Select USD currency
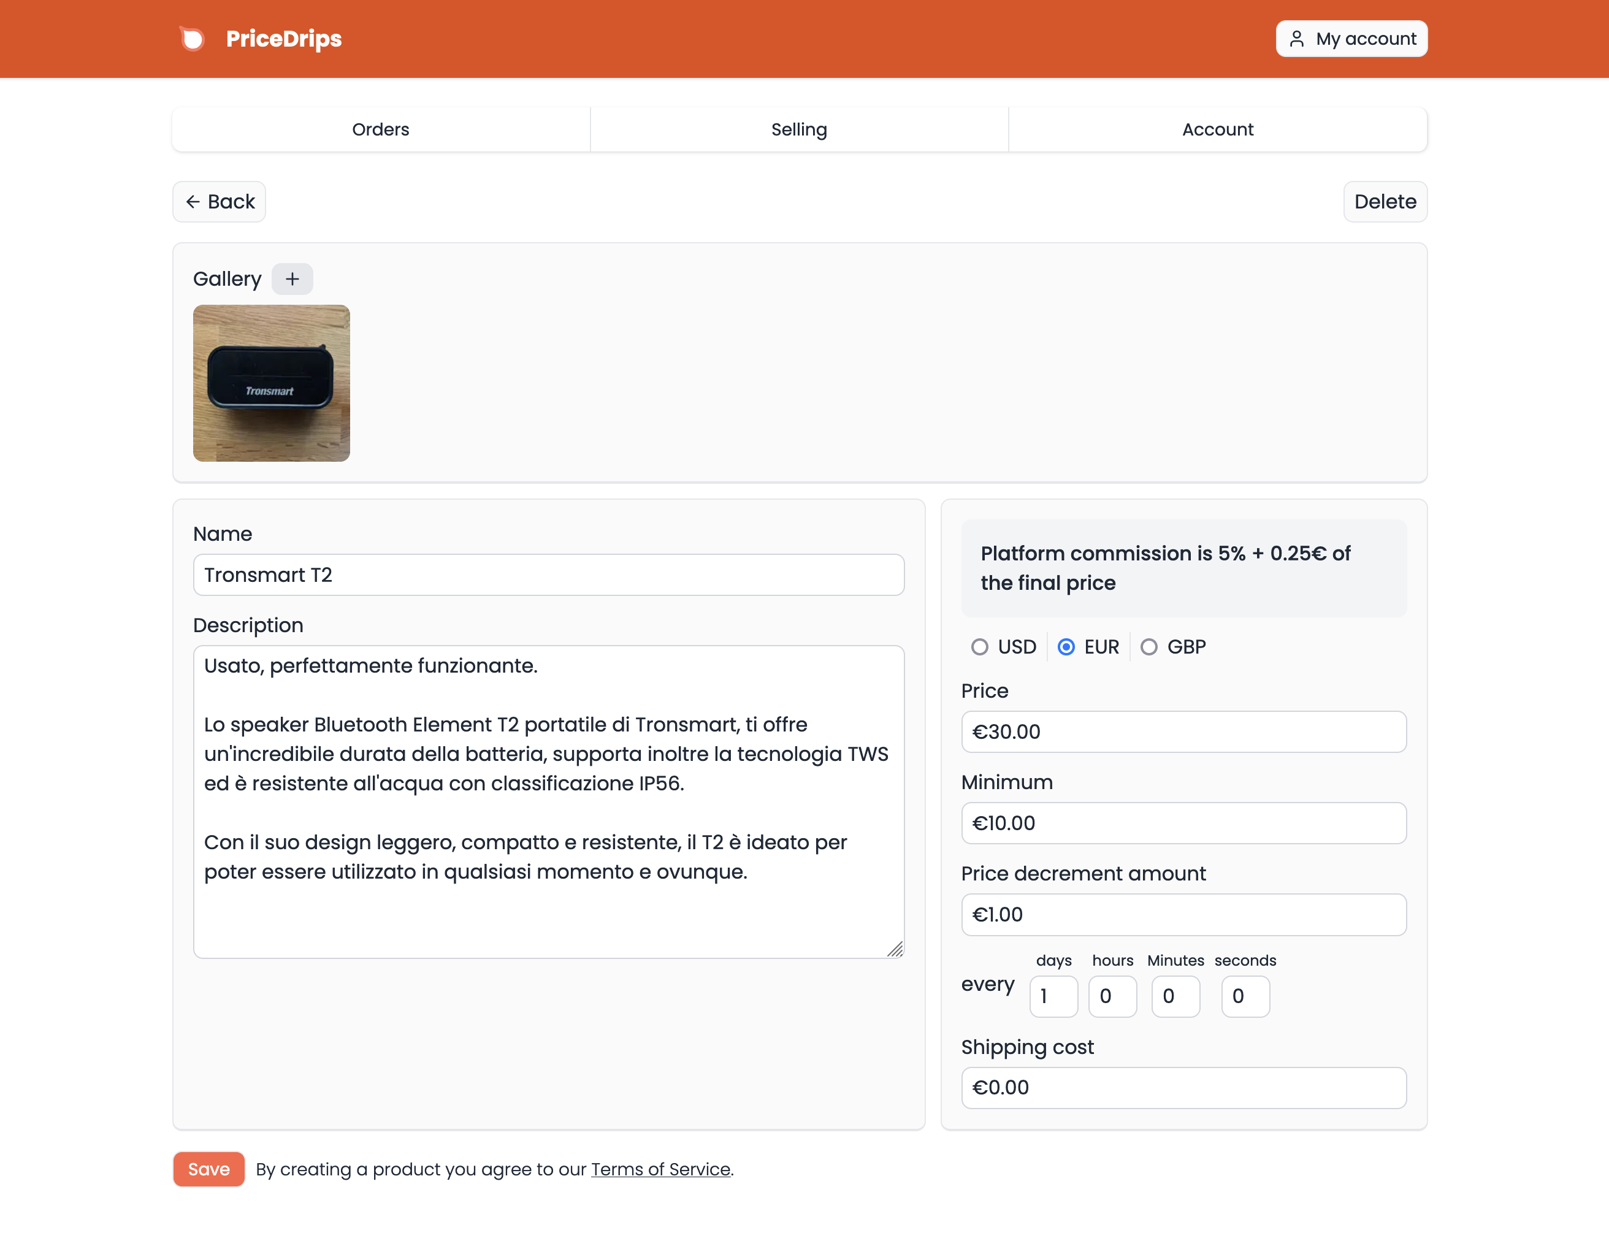This screenshot has width=1609, height=1241. click(x=979, y=647)
